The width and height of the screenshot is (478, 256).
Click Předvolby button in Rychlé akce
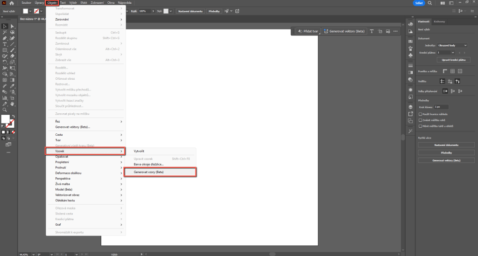tap(446, 153)
